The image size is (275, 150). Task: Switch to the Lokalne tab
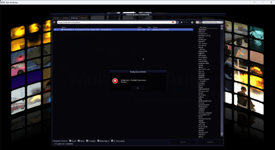click(x=65, y=18)
